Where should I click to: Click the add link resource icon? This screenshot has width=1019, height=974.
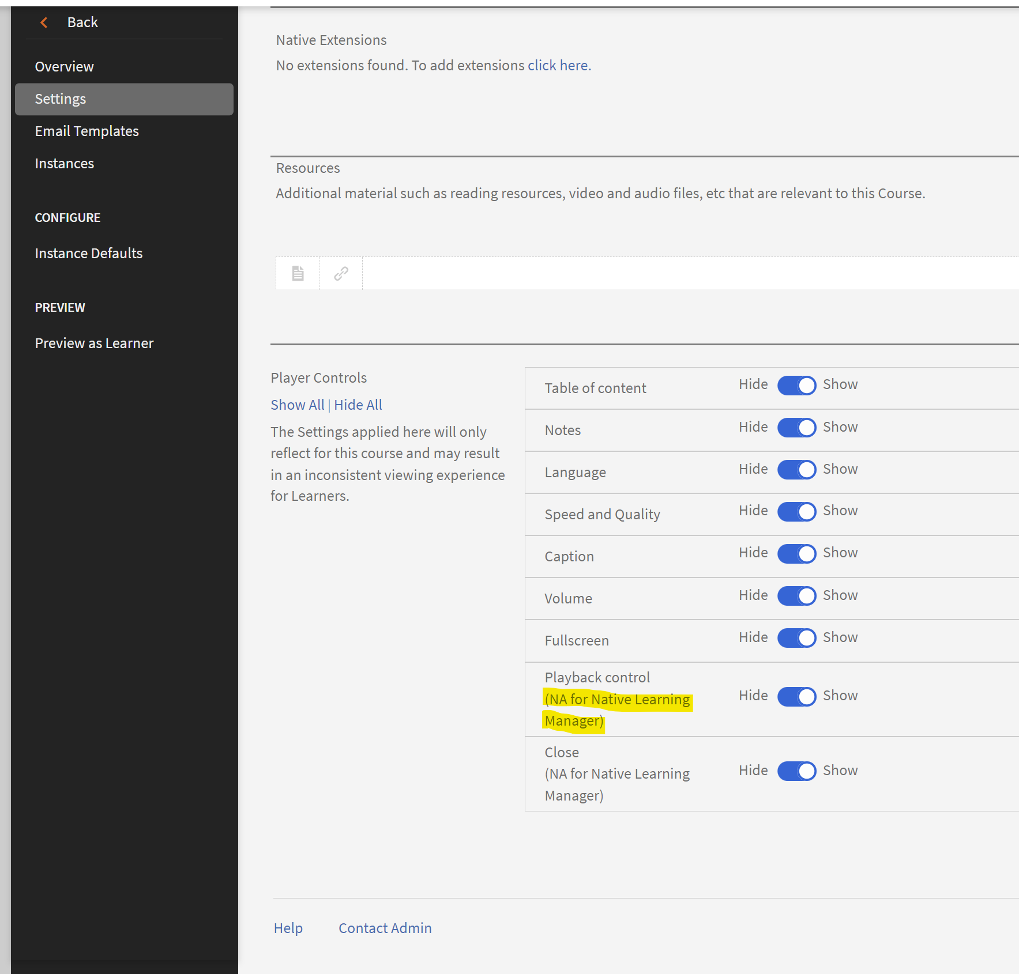coord(340,273)
